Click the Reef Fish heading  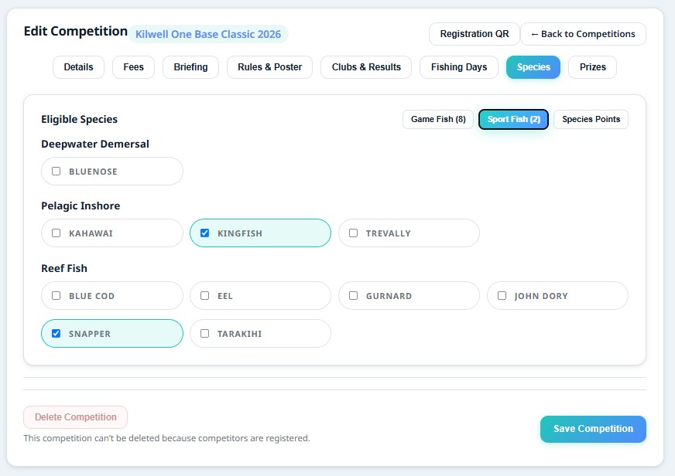click(64, 268)
